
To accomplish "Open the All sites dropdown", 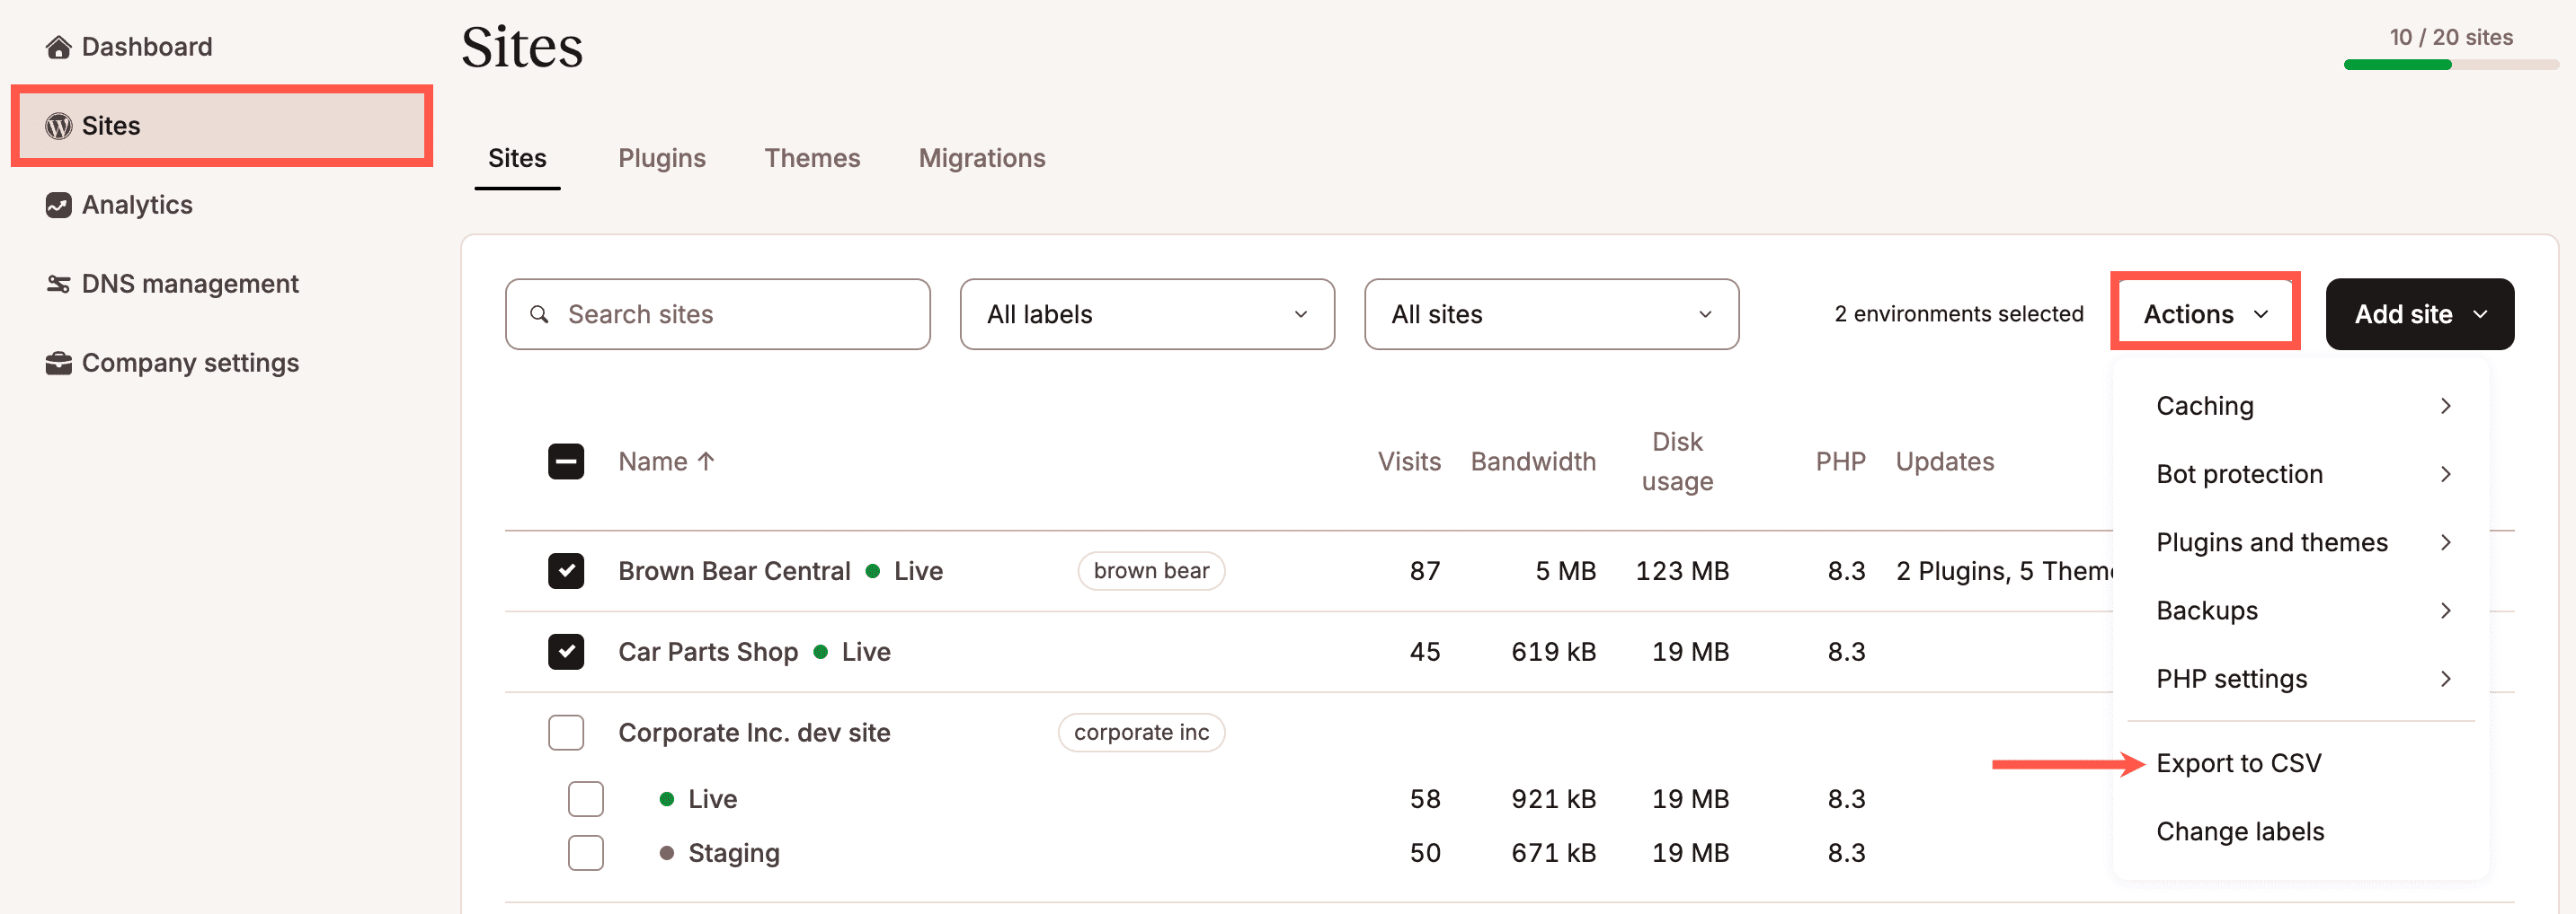I will click(1551, 314).
